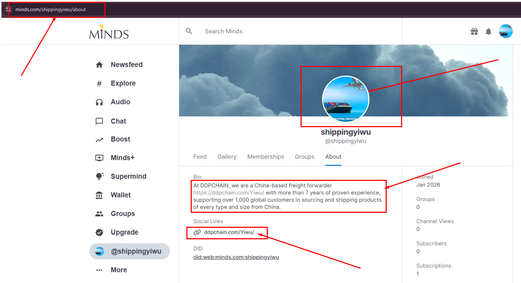521x283 pixels.
Task: Open the gift box icon in header
Action: (474, 32)
